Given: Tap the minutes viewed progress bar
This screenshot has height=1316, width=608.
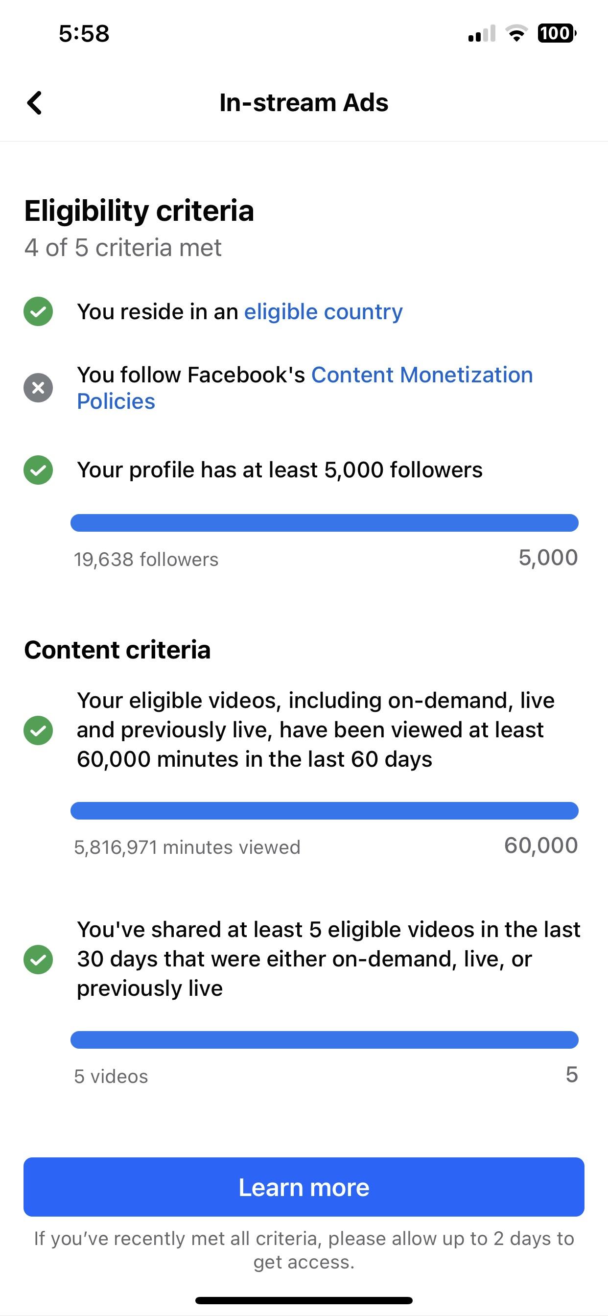Looking at the screenshot, I should pos(324,810).
